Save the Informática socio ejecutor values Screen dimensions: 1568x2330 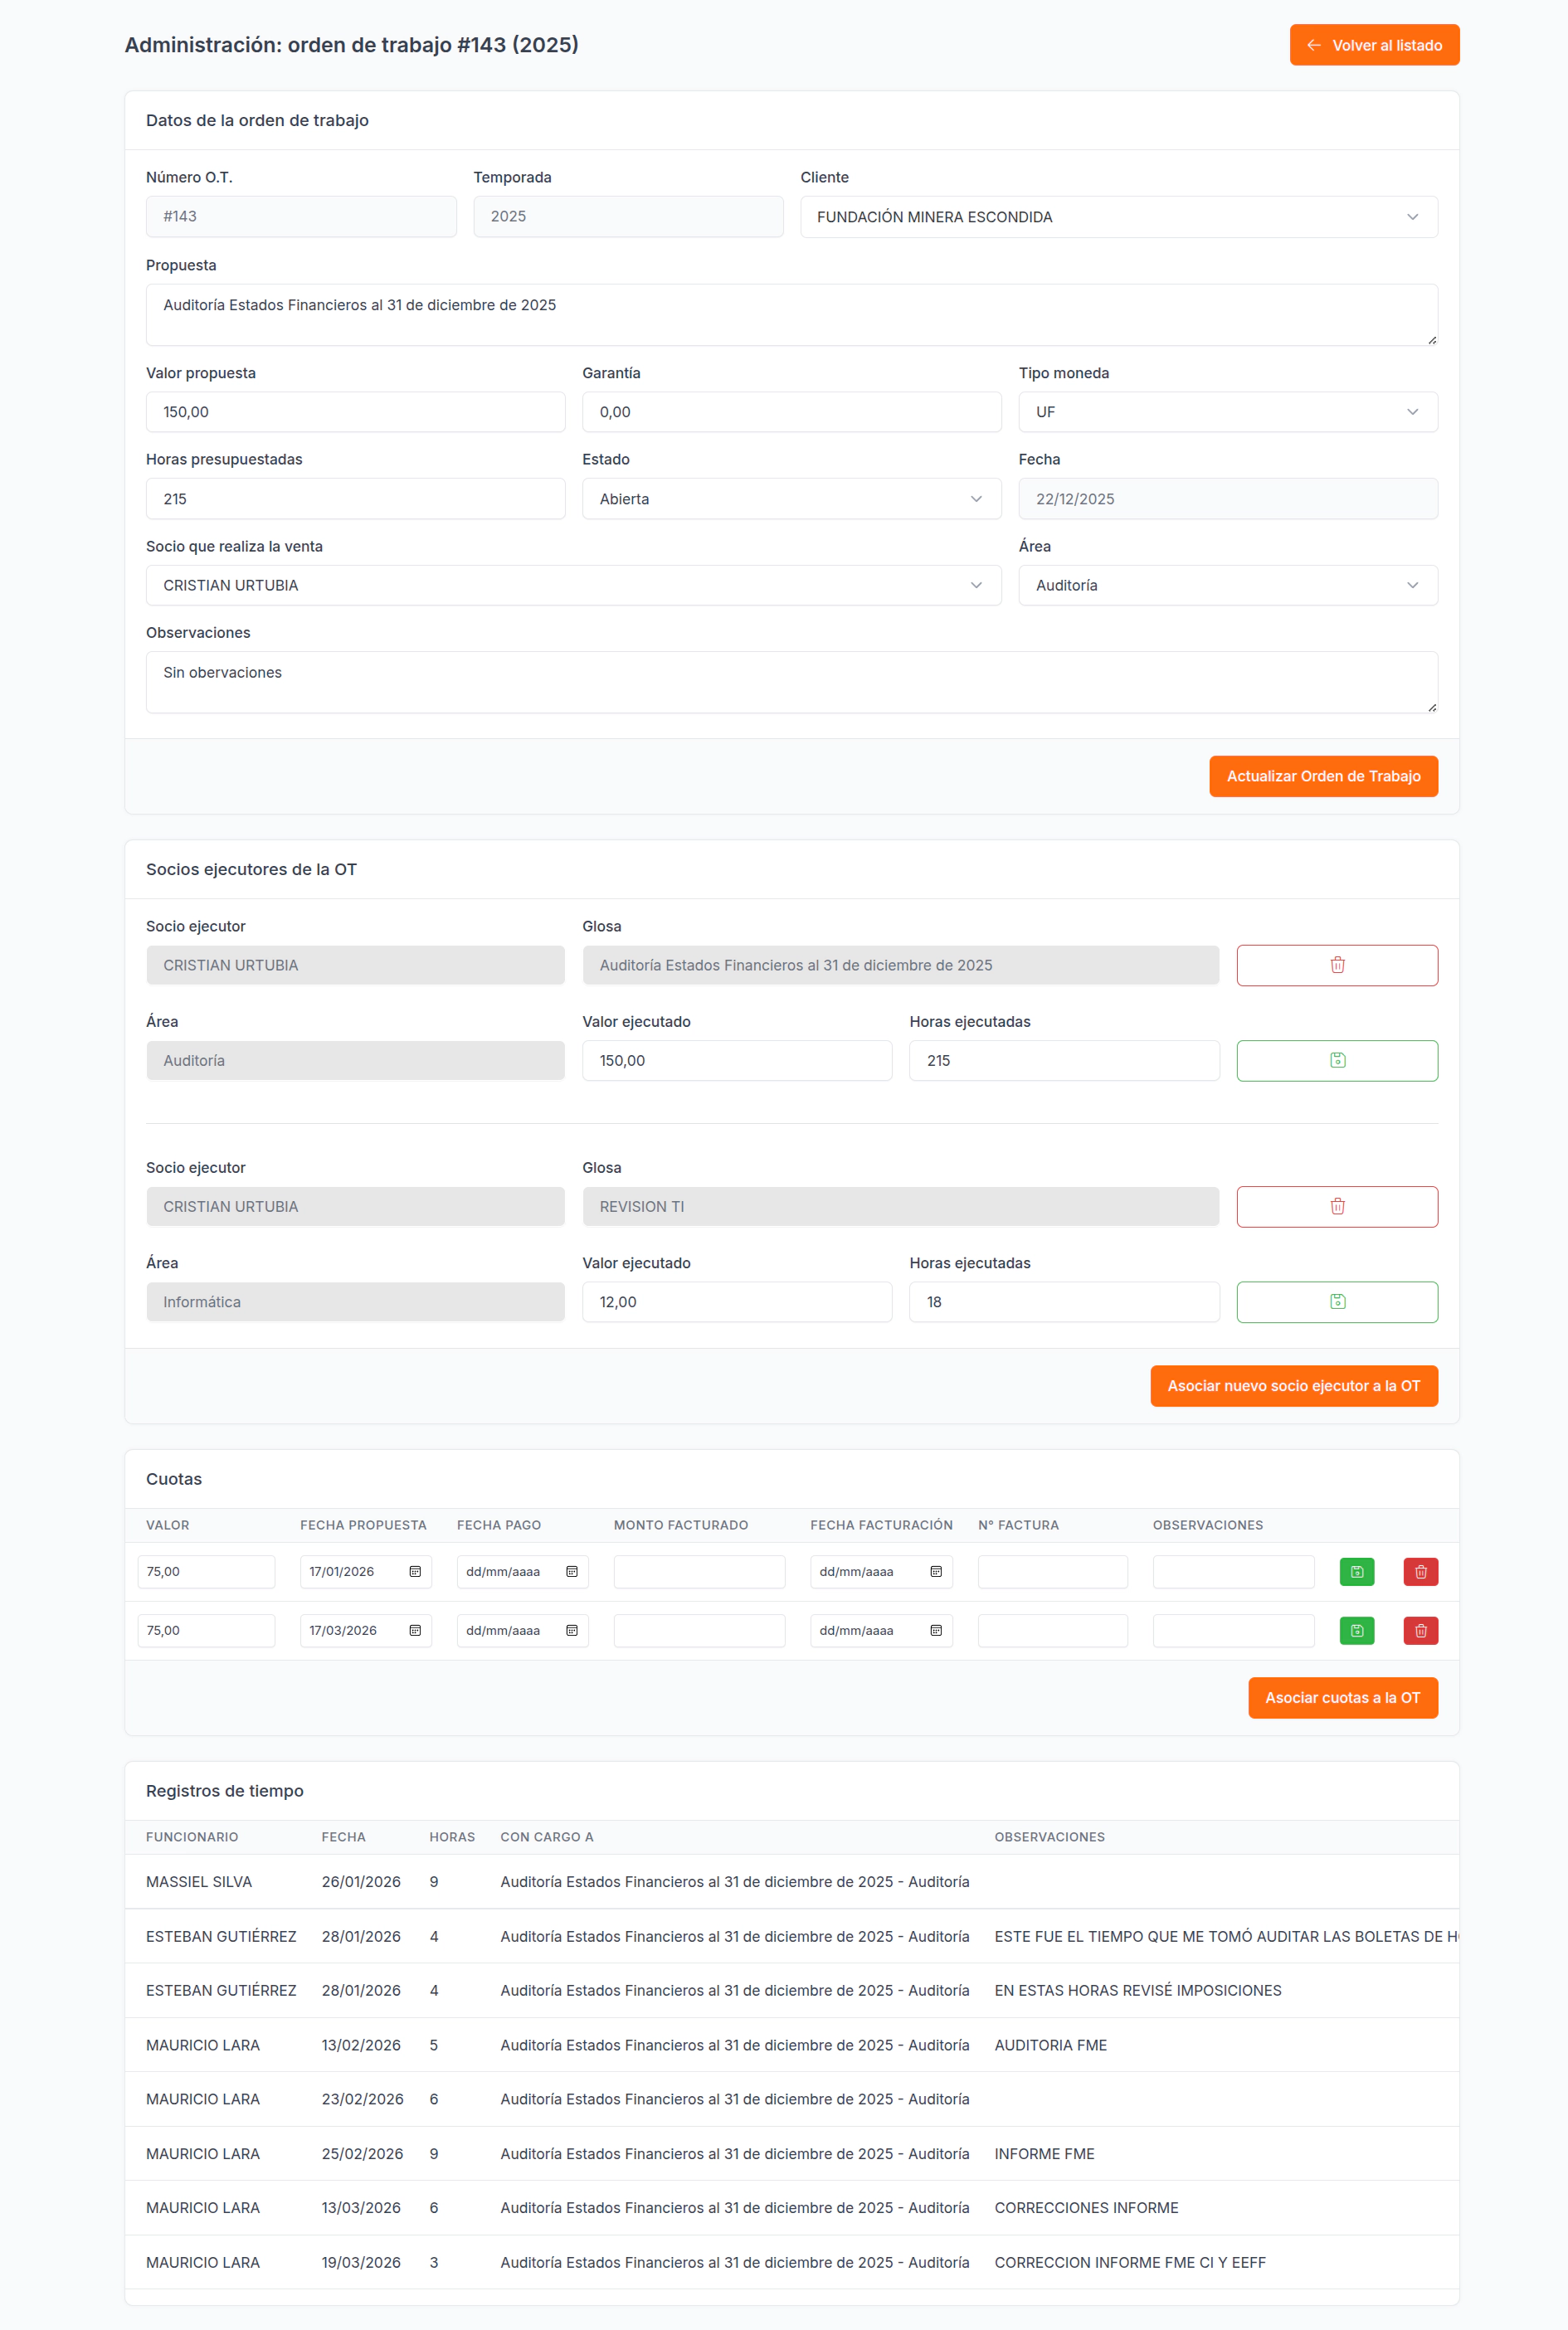pos(1337,1301)
